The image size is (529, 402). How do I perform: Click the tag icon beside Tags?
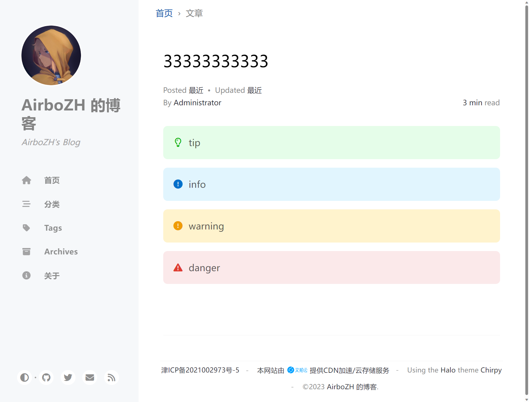click(26, 228)
